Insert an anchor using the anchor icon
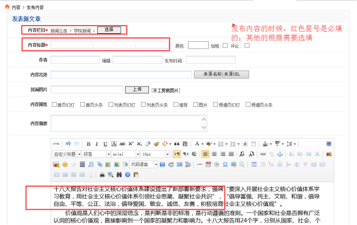 [x=280, y=154]
